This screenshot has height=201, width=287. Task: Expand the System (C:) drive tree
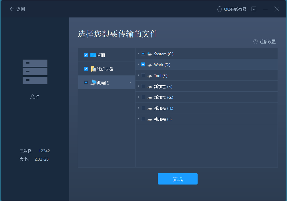(x=139, y=54)
